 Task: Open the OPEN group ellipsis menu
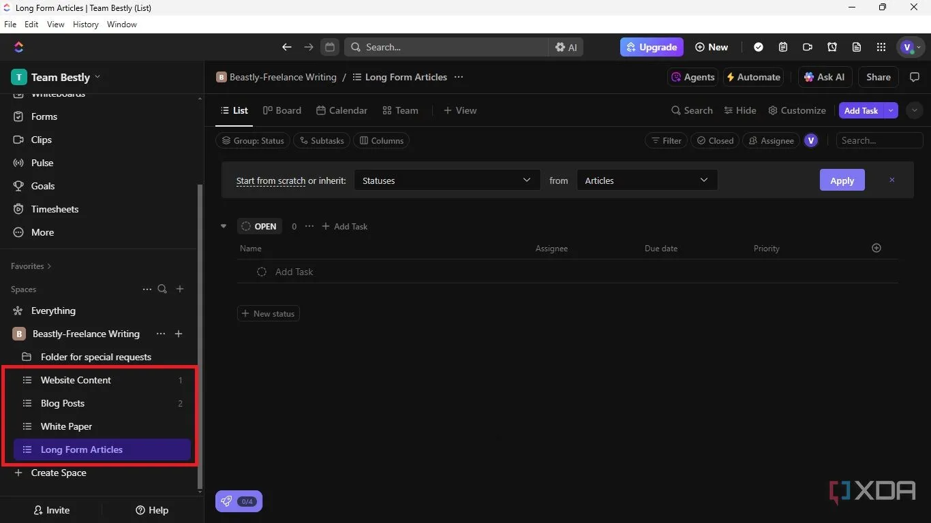[x=309, y=226]
